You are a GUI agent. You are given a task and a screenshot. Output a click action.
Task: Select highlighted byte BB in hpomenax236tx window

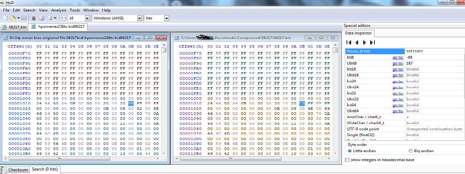pyautogui.click(x=131, y=103)
